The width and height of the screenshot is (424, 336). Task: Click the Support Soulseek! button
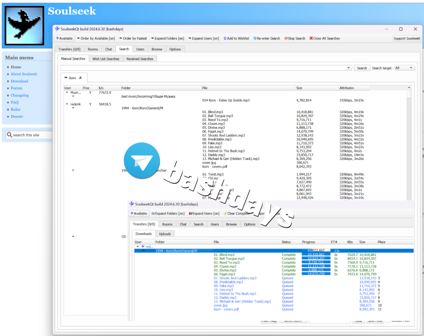click(x=407, y=38)
